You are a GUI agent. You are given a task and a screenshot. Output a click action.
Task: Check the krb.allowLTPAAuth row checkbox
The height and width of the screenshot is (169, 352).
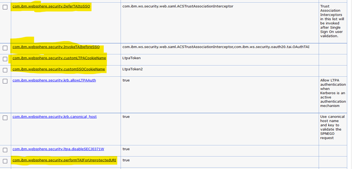(x=5, y=81)
